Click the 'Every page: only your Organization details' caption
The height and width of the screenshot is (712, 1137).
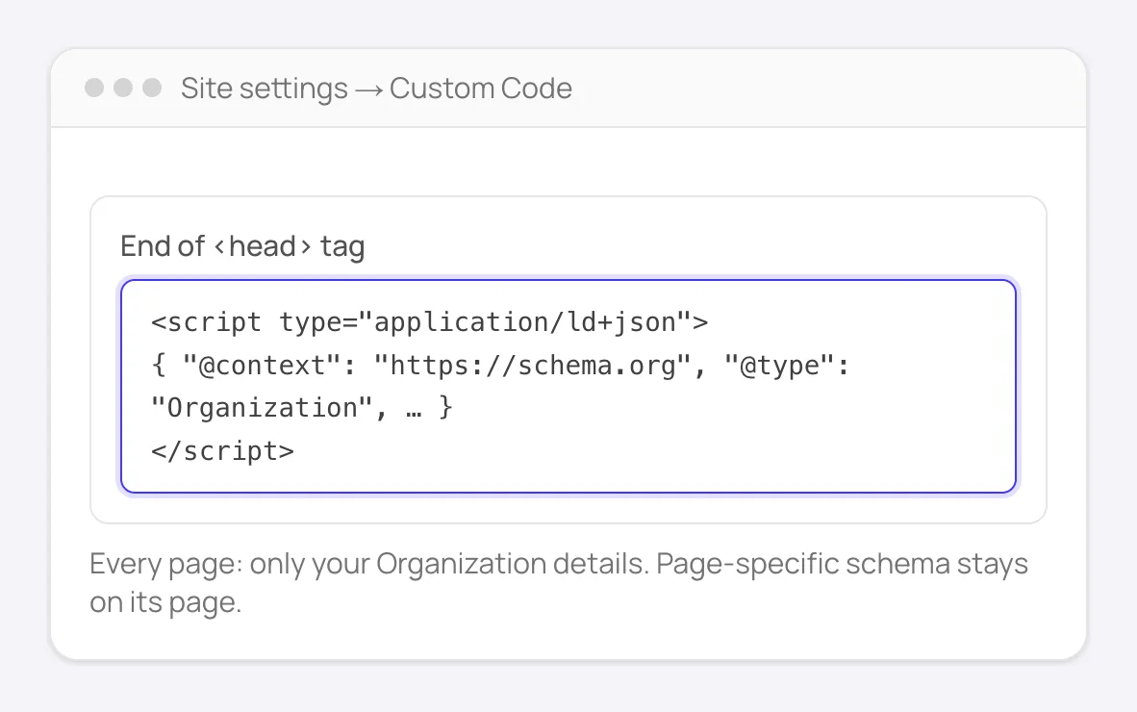point(558,583)
